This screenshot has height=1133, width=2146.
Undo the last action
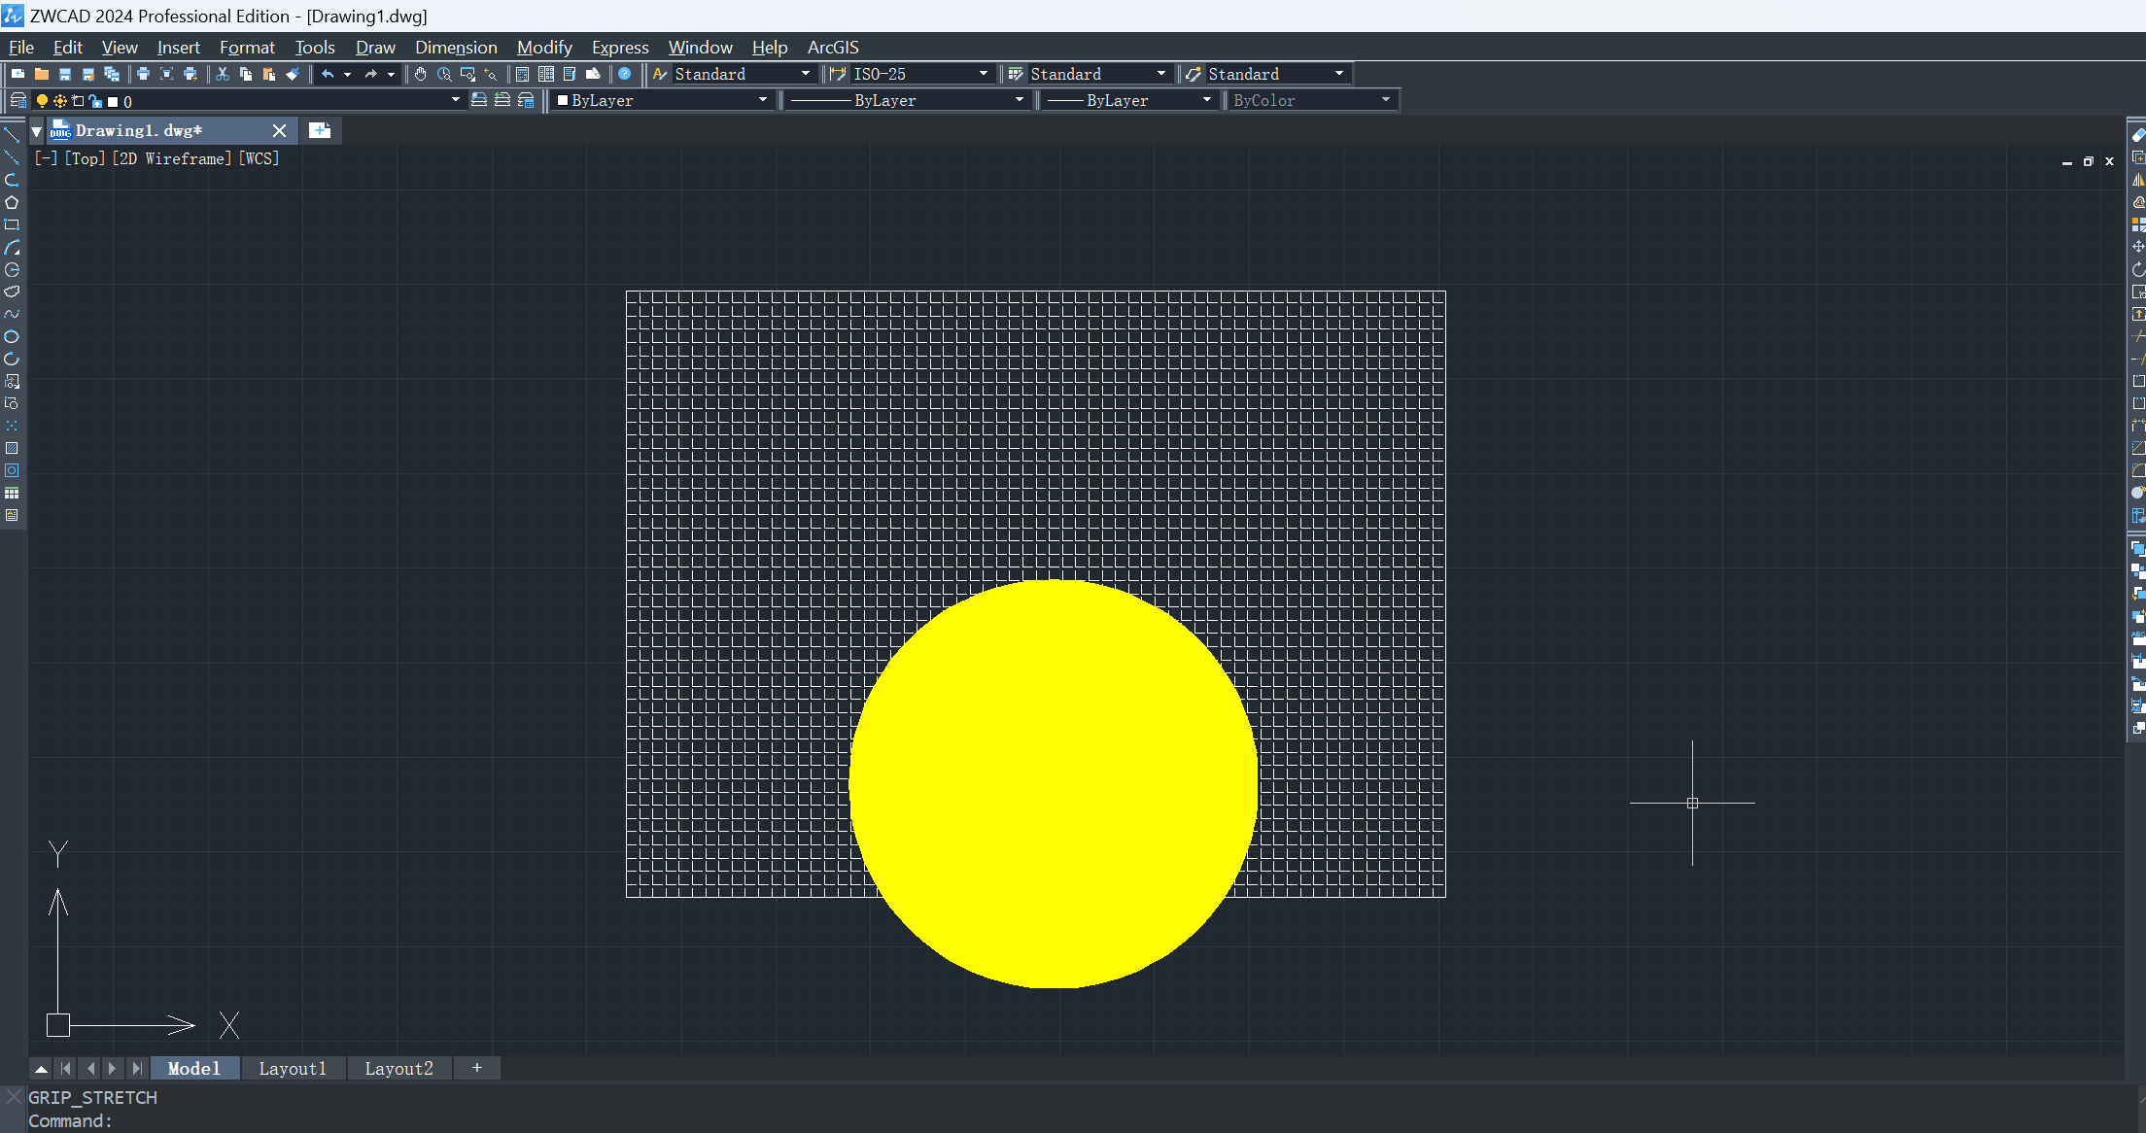328,74
